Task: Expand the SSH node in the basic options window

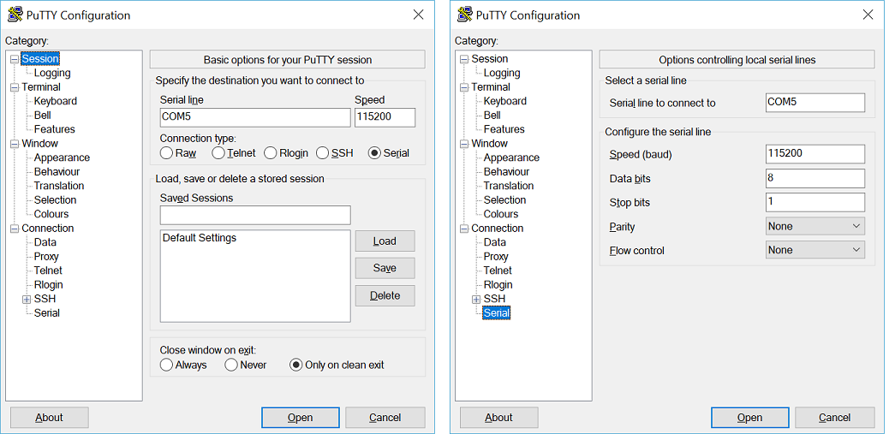Action: 27,300
